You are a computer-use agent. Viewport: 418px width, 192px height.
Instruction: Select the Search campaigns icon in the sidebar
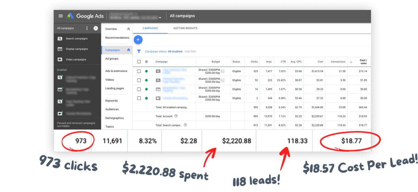click(x=60, y=39)
